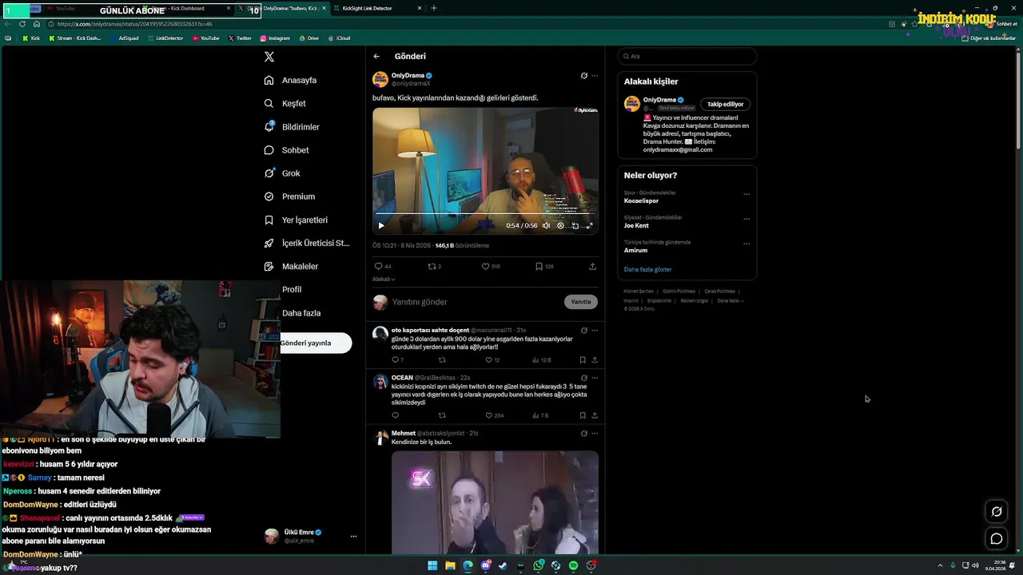Open Joe Kent trending topic
1023x575 pixels.
636,225
